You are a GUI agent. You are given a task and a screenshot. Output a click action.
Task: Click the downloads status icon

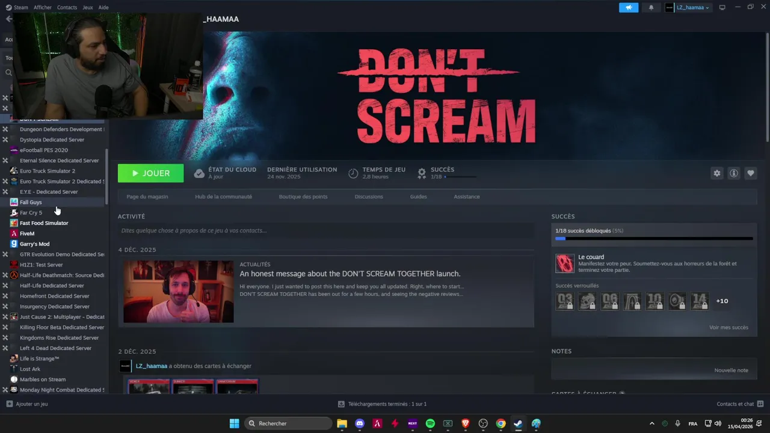click(x=341, y=404)
